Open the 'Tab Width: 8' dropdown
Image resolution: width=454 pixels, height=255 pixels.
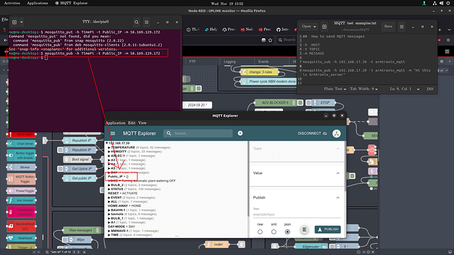pos(364,89)
